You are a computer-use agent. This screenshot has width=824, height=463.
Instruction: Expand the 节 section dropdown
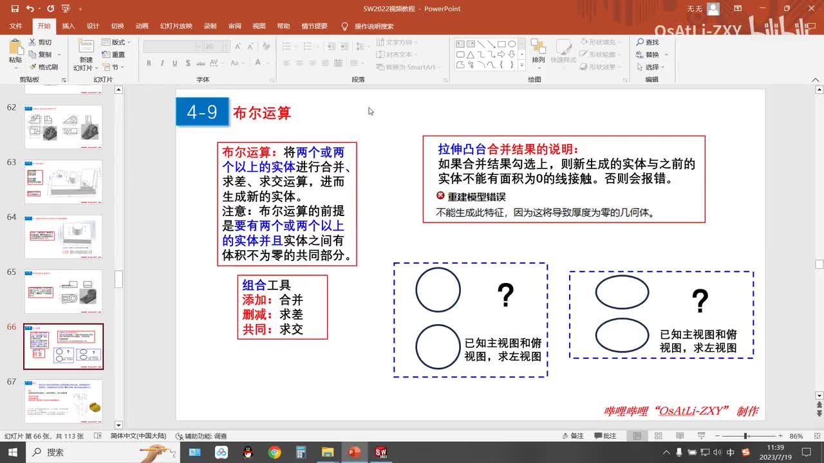coord(114,67)
